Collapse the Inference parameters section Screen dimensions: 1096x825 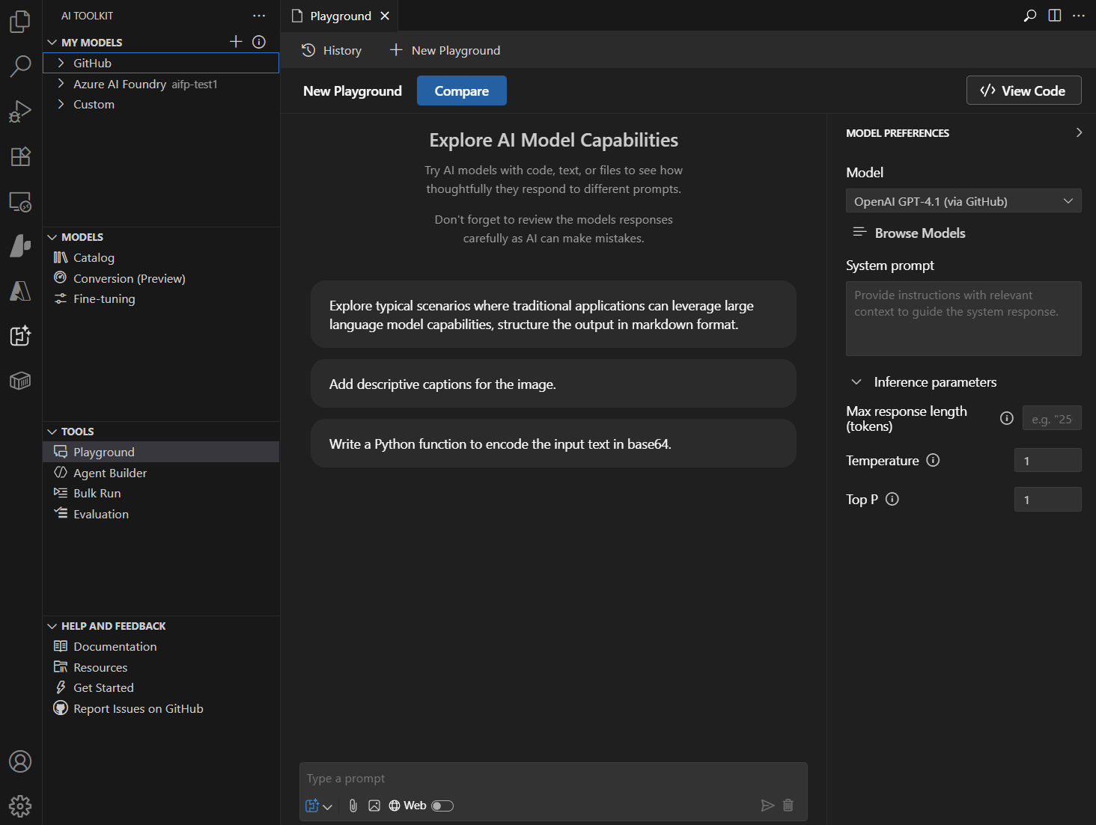[856, 381]
